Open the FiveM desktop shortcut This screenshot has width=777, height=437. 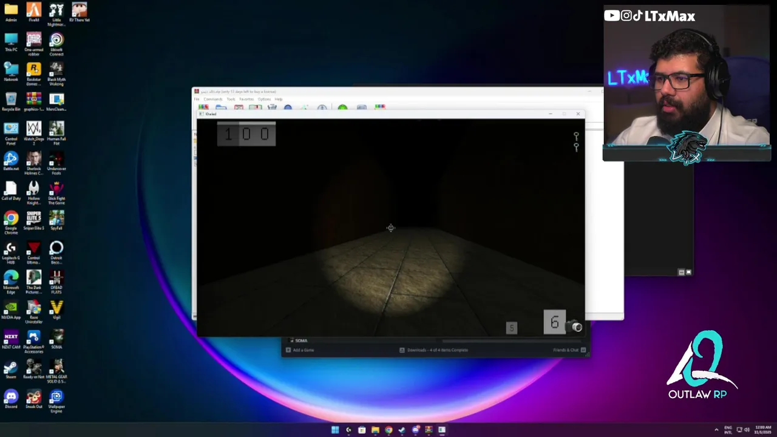point(33,12)
